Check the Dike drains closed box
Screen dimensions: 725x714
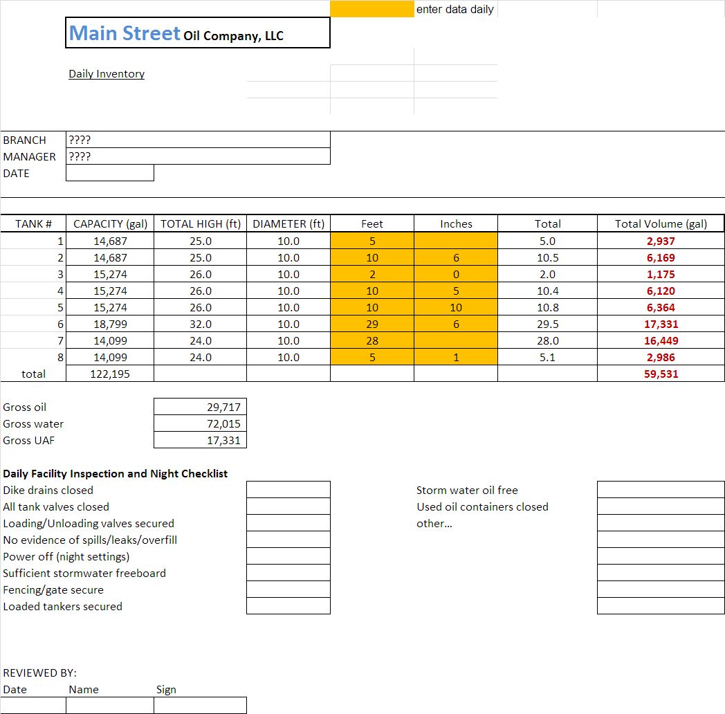[x=288, y=490]
